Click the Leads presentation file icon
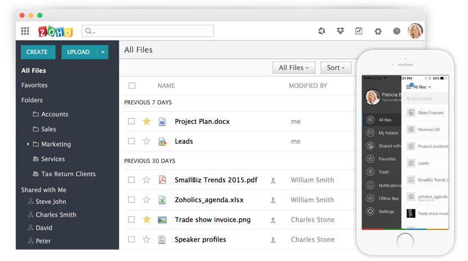This screenshot has height=261, width=468. point(162,141)
